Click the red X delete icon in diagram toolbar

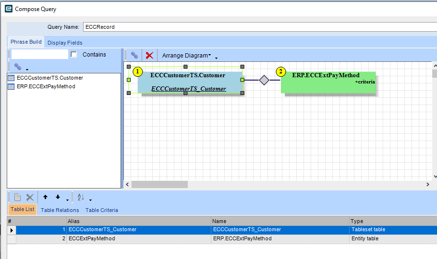[x=149, y=55]
